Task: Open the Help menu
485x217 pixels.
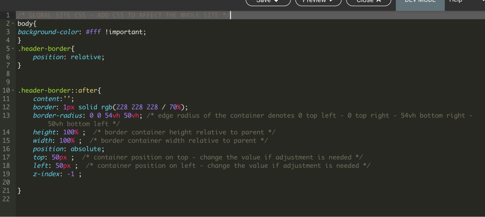Action: point(455,1)
